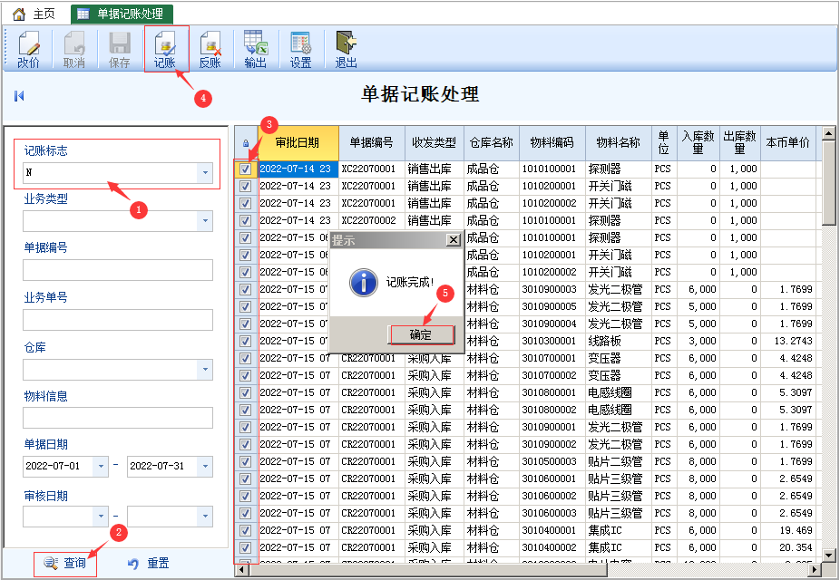This screenshot has height=580, width=840.
Task: Click the 收发类型 column header
Action: tap(435, 143)
